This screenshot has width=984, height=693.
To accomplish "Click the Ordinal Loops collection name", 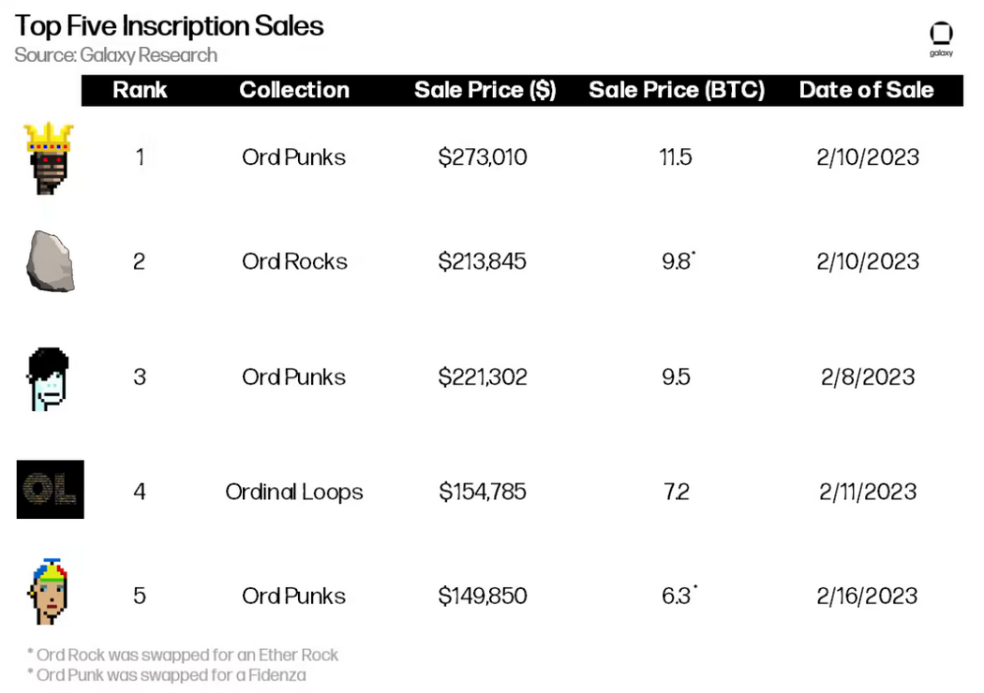I will coord(294,492).
